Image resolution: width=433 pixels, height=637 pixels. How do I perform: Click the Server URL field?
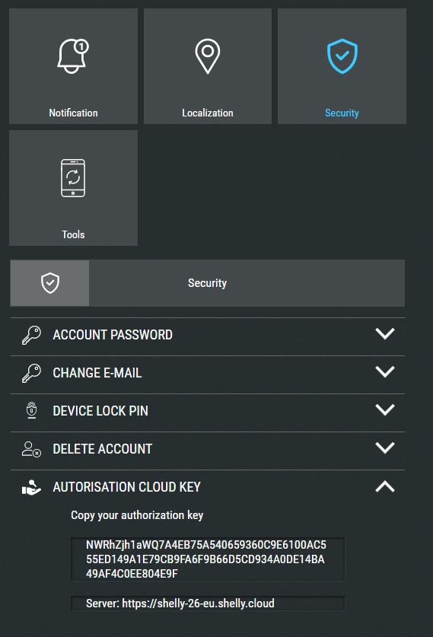coord(208,604)
